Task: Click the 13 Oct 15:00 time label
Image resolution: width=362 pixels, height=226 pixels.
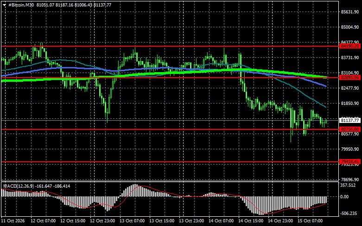Action: click(x=162, y=221)
